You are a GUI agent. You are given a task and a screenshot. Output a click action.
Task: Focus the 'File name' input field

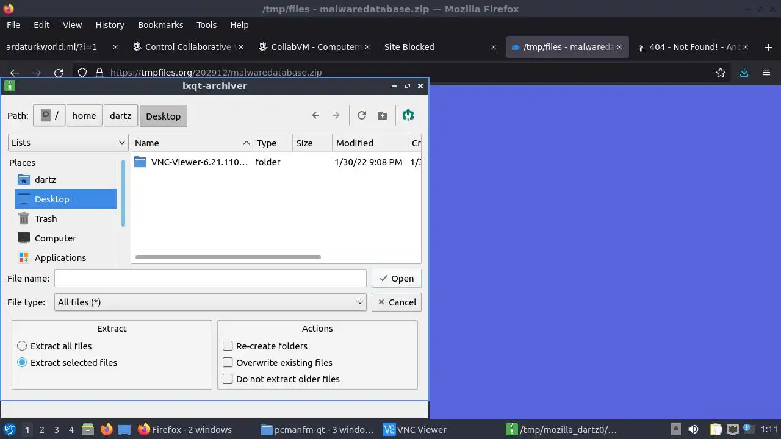tap(211, 278)
